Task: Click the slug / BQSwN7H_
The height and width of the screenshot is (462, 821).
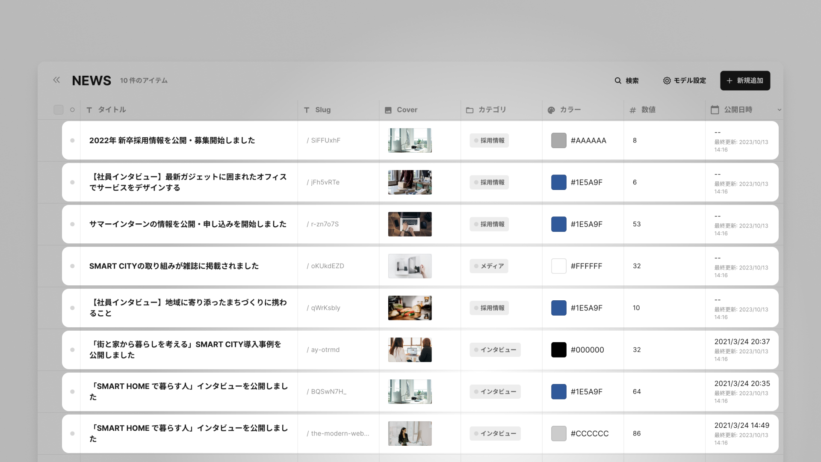Action: point(326,392)
